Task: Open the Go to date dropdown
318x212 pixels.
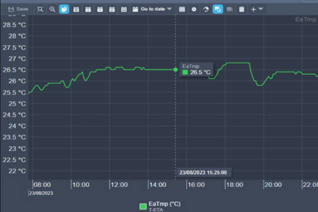Action: click(x=152, y=9)
